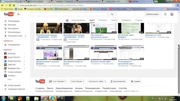This screenshot has width=180, height=101.
Task: Open GEEK MAX subscription channel
Action: 12,65
